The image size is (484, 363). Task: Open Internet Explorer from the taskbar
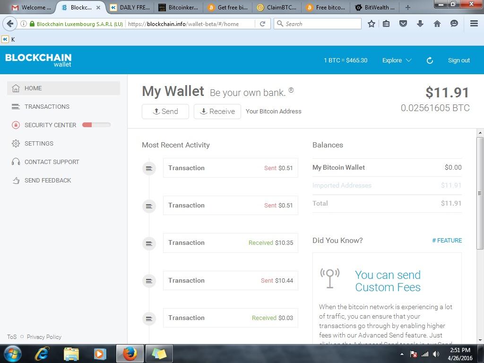[42, 354]
